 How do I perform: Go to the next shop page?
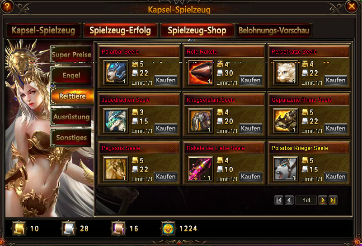[323, 200]
